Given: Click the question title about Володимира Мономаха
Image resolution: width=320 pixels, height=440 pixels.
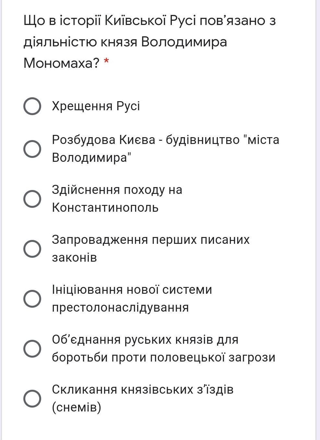Looking at the screenshot, I should [149, 42].
